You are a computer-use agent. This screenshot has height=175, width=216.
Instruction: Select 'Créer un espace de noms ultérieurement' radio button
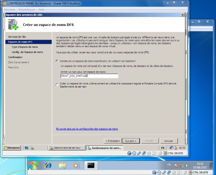pyautogui.click(x=57, y=85)
